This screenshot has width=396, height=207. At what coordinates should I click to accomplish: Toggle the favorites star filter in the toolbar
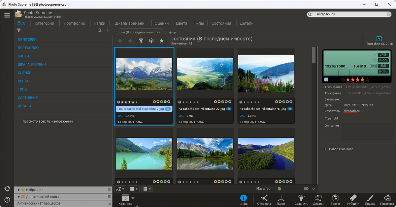[161, 41]
